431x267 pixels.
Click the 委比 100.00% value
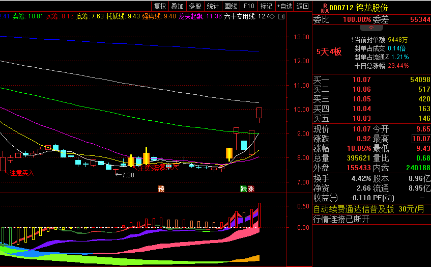357,19
